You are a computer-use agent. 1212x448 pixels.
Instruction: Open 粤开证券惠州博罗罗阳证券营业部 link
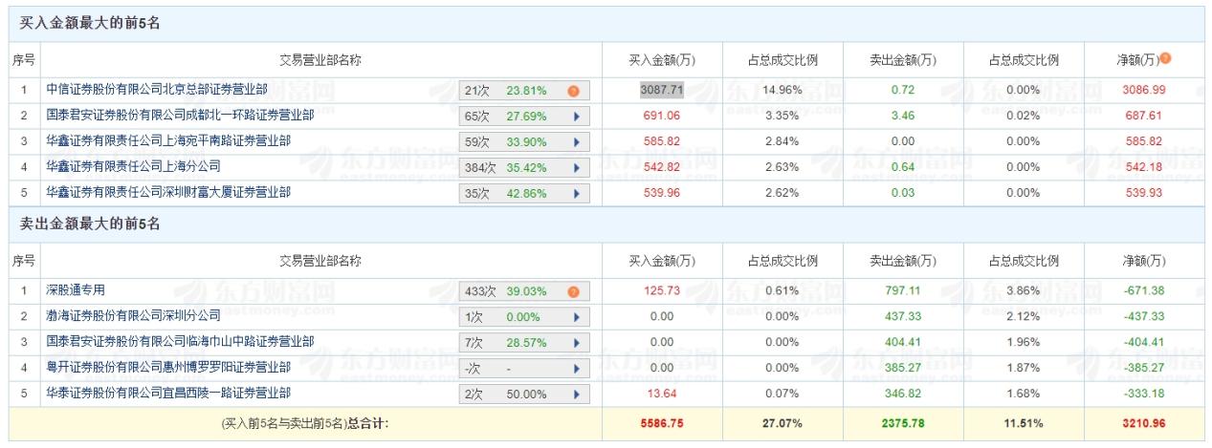[168, 368]
